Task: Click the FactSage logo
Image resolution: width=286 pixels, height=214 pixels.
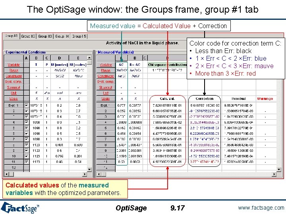Action: (20, 208)
